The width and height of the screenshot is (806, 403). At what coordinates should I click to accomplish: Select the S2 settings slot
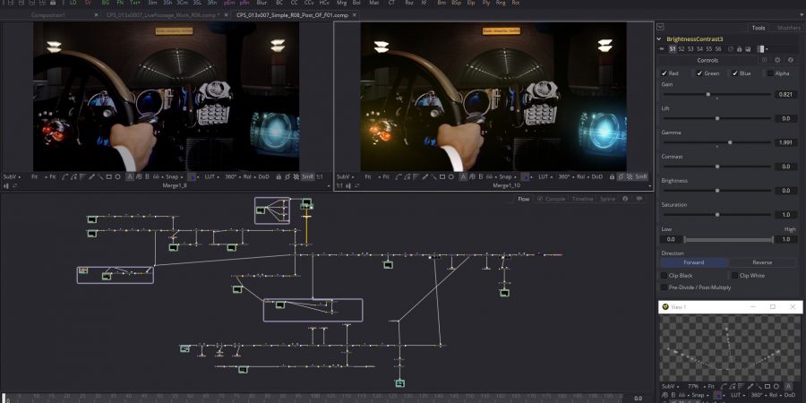[683, 48]
